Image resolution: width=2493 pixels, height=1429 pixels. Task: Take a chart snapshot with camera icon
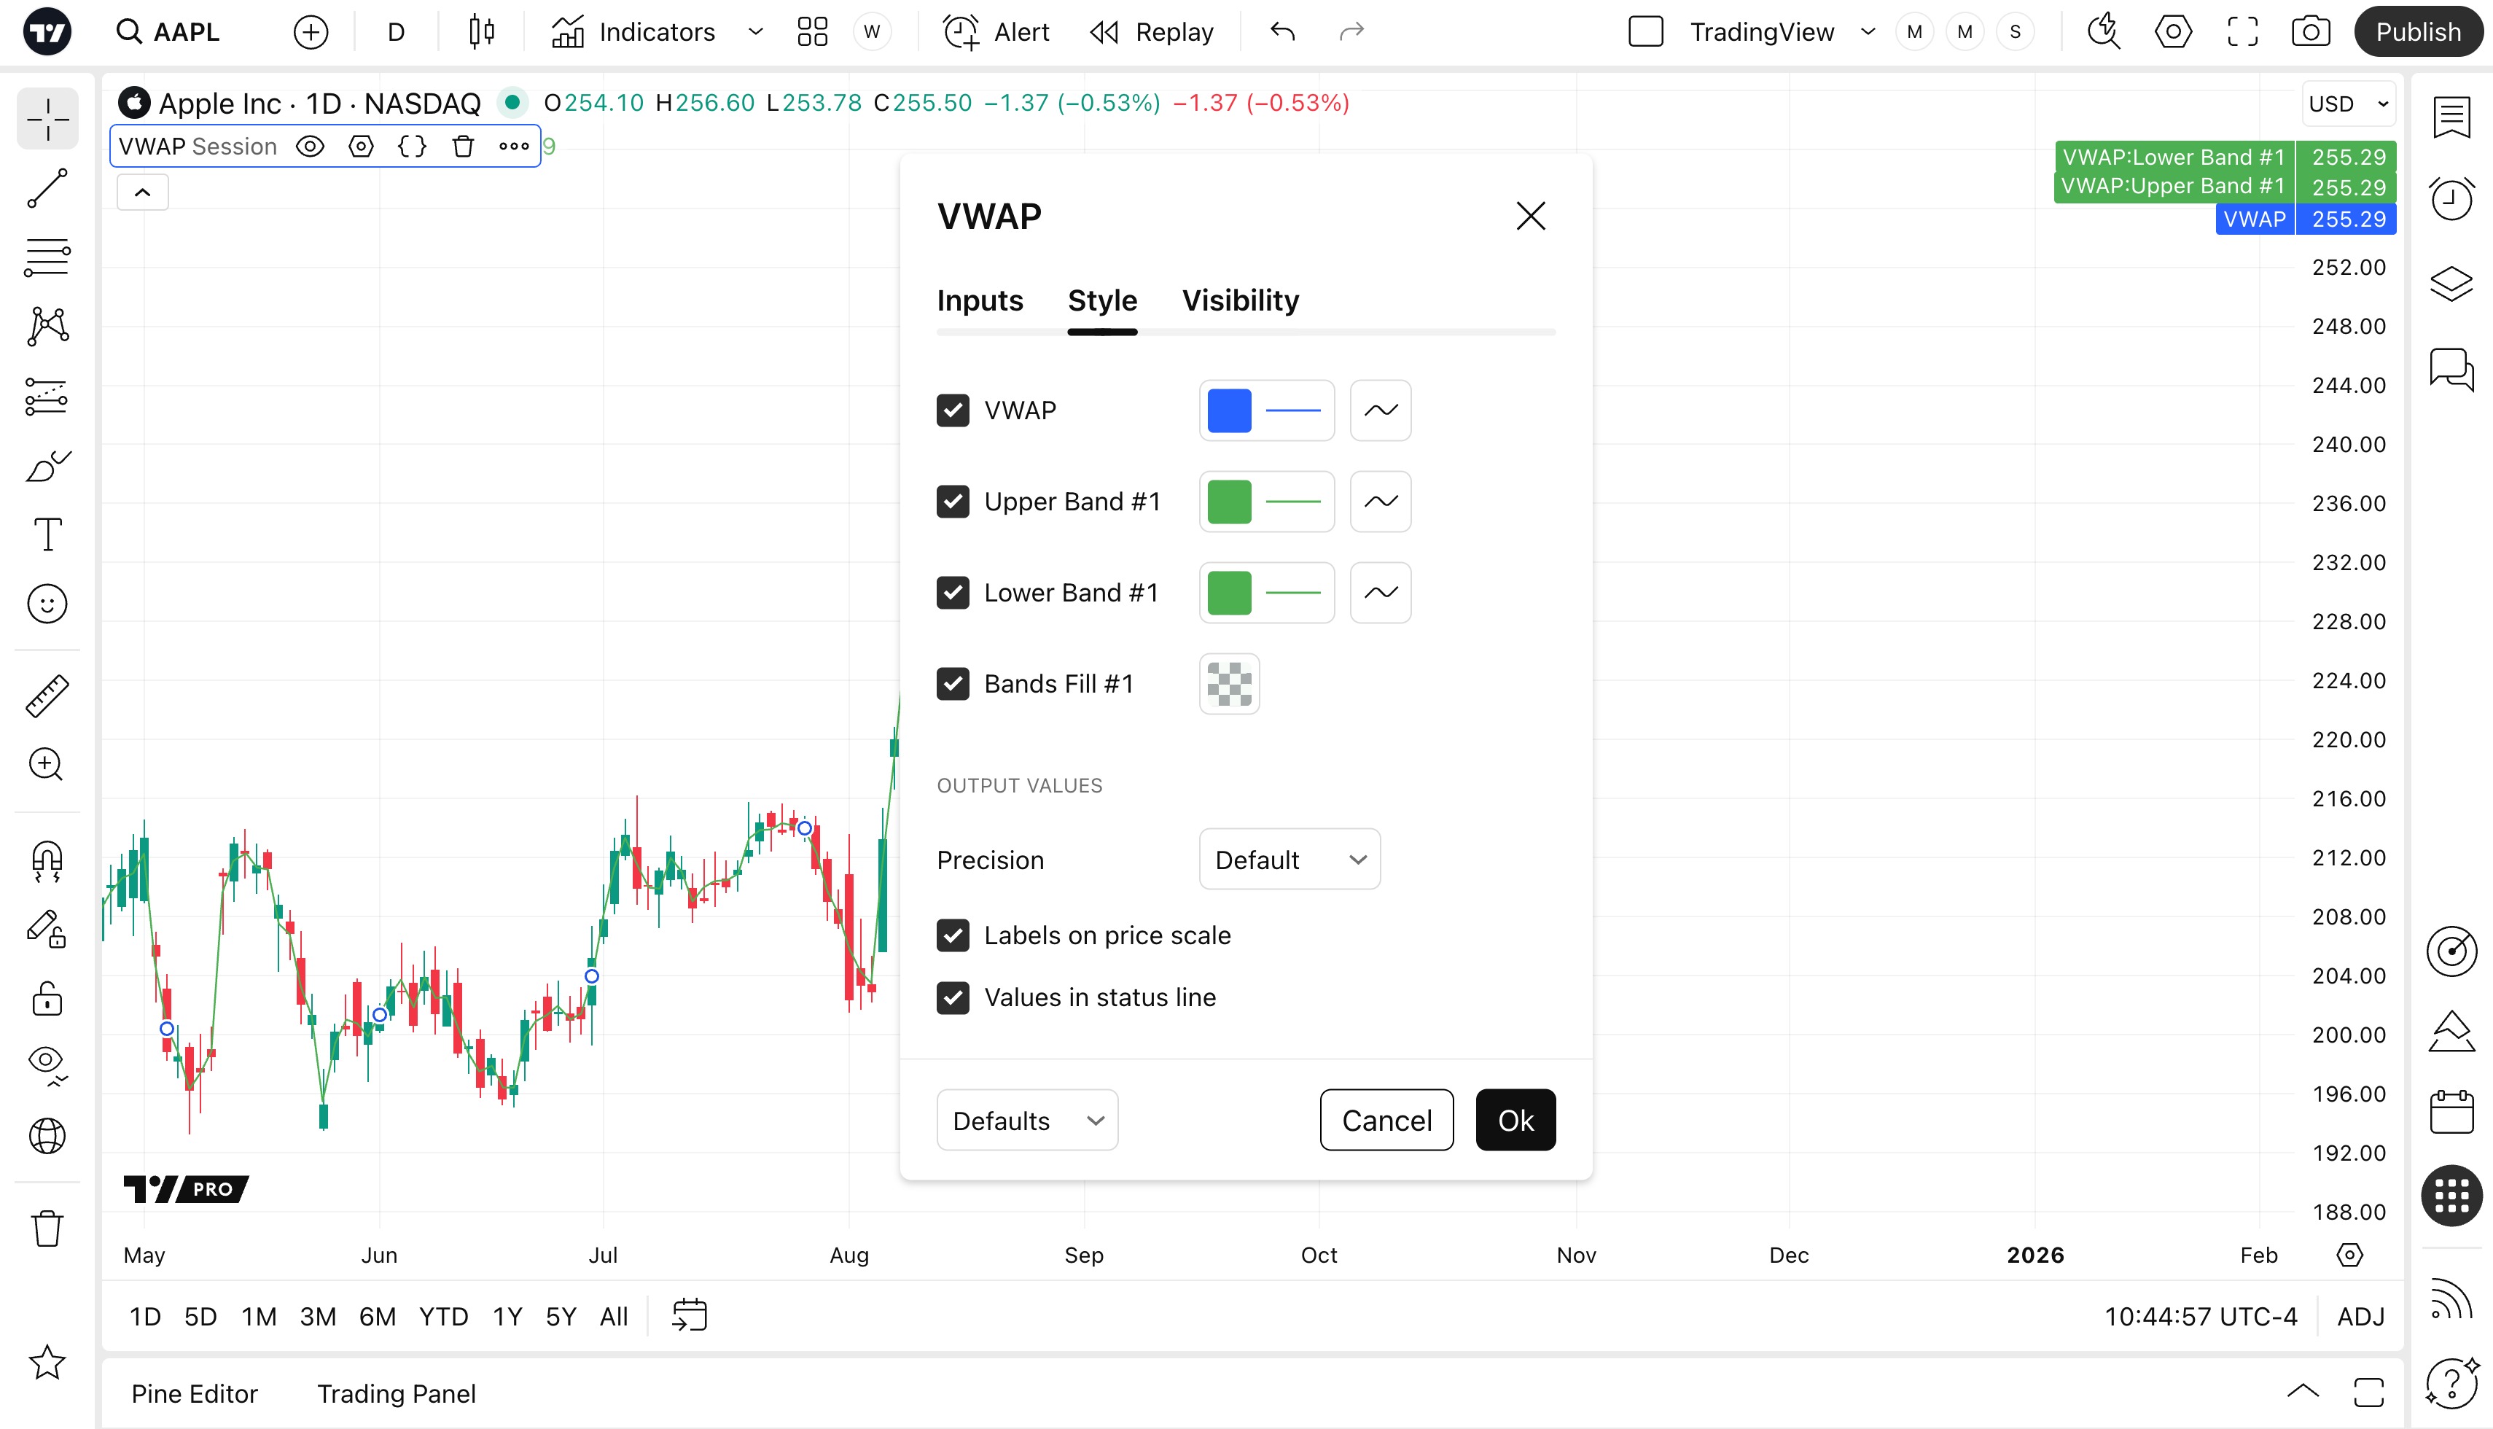pos(2309,32)
